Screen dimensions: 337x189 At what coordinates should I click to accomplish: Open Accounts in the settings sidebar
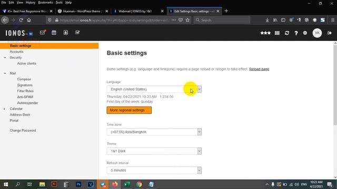coord(16,51)
